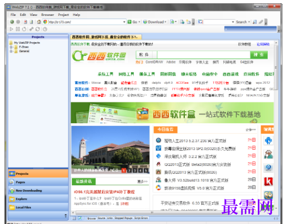
Task: Open the Download dropdown arrow
Action: [x=166, y=22]
